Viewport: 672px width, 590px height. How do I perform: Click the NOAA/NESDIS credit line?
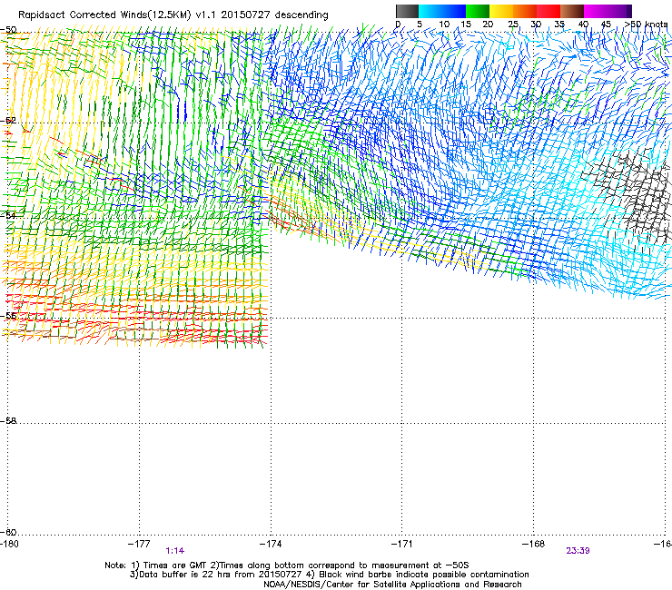point(392,585)
